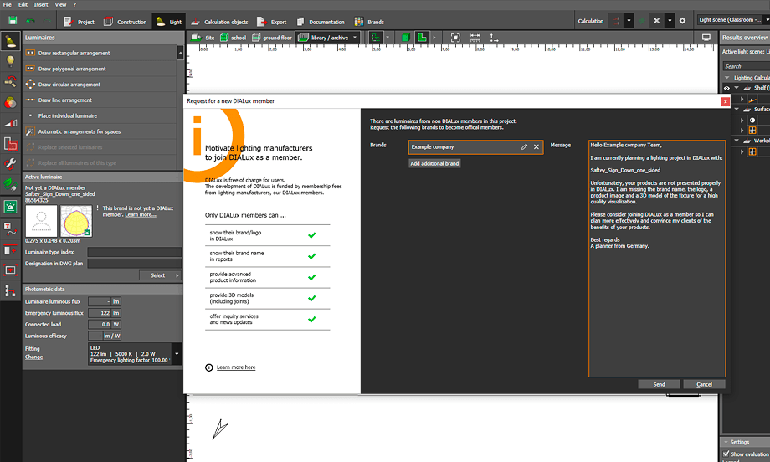Click the monitor display icon above results
This screenshot has width=770, height=462.
[x=706, y=38]
